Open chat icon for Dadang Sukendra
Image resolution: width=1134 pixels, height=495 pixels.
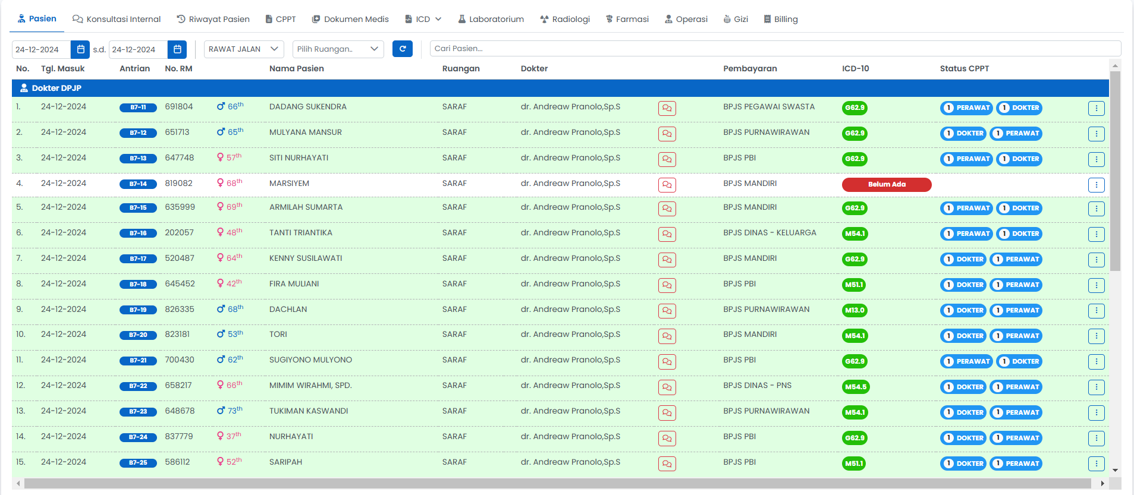[667, 108]
